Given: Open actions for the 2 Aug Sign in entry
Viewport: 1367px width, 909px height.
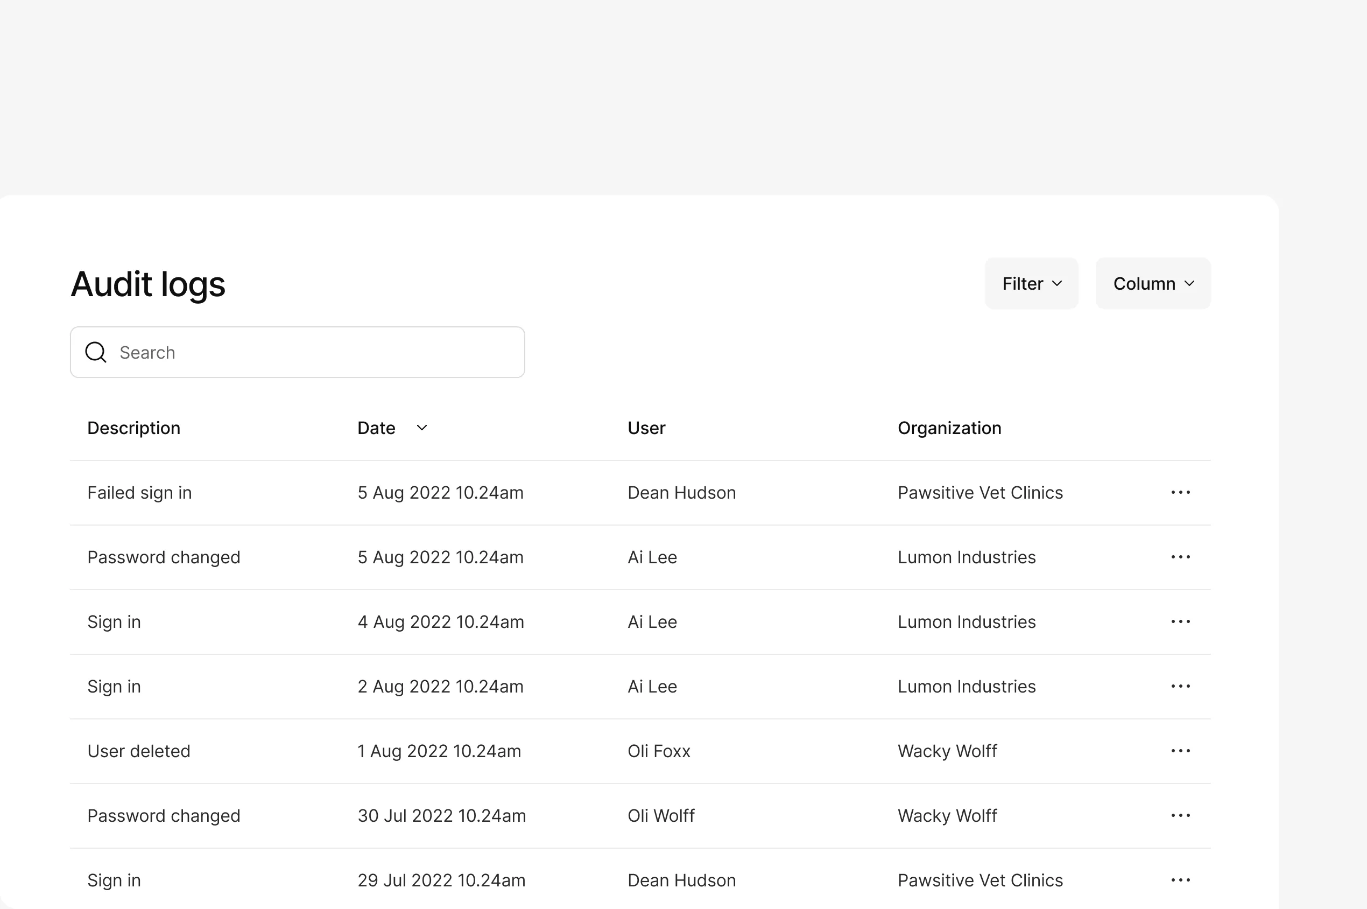Looking at the screenshot, I should tap(1181, 687).
